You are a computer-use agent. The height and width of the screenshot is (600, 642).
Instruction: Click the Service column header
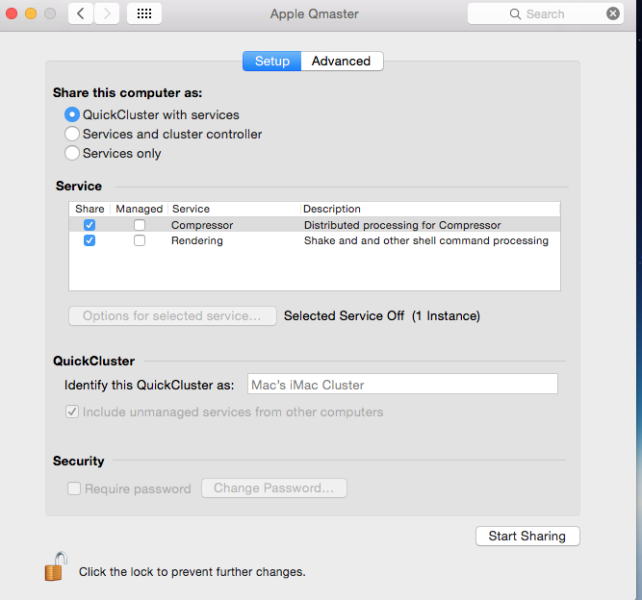click(x=235, y=209)
